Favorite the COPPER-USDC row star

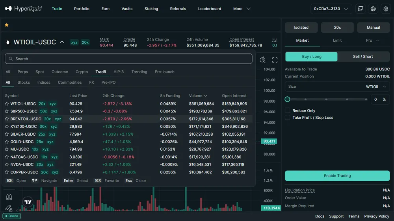[7, 172]
